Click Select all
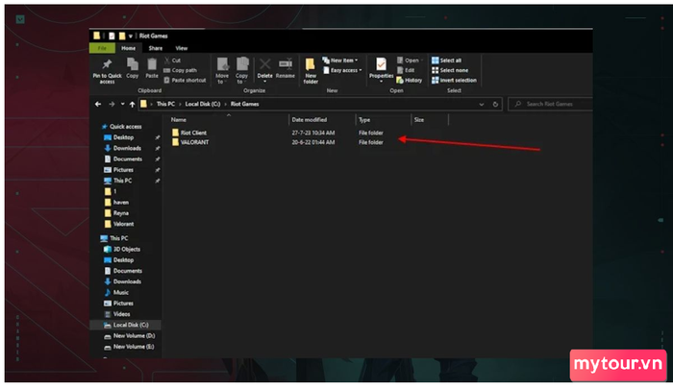 point(446,61)
